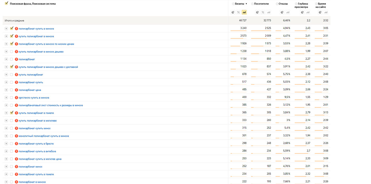Click Yandex icon in 'поликарбонат купить в бресте' row
The height and width of the screenshot is (184, 371).
pyautogui.click(x=16, y=144)
